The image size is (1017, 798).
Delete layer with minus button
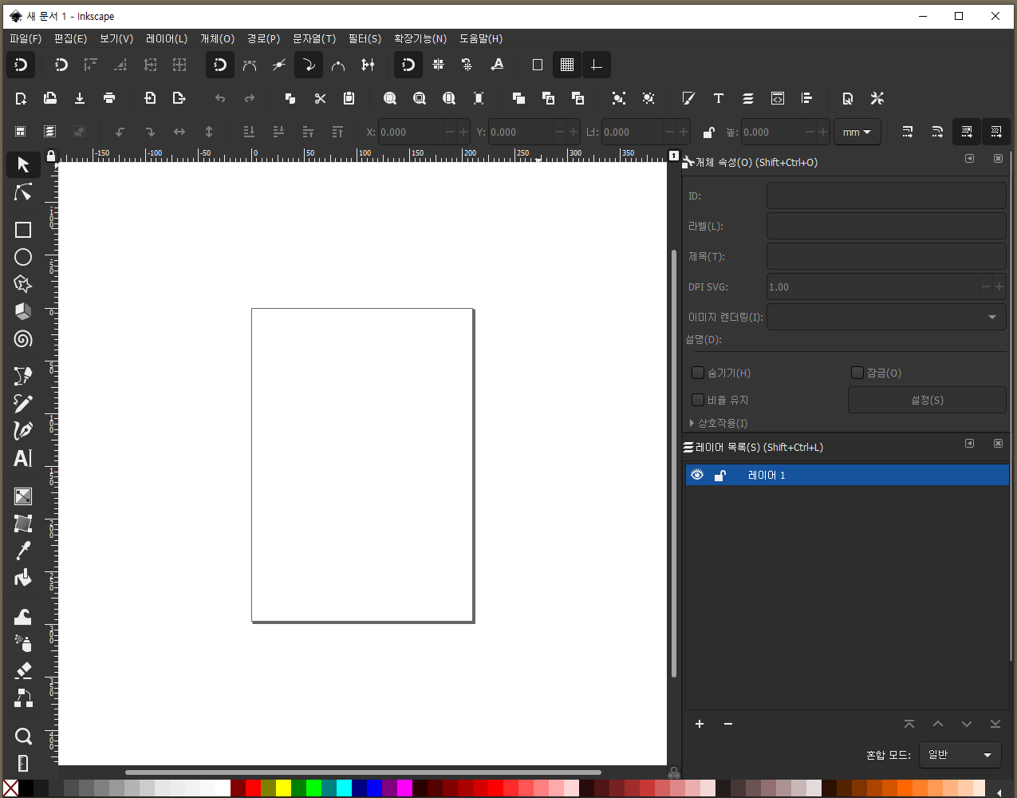(728, 724)
